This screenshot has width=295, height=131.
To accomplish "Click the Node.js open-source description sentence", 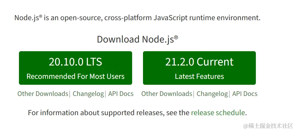I will click(x=137, y=18).
